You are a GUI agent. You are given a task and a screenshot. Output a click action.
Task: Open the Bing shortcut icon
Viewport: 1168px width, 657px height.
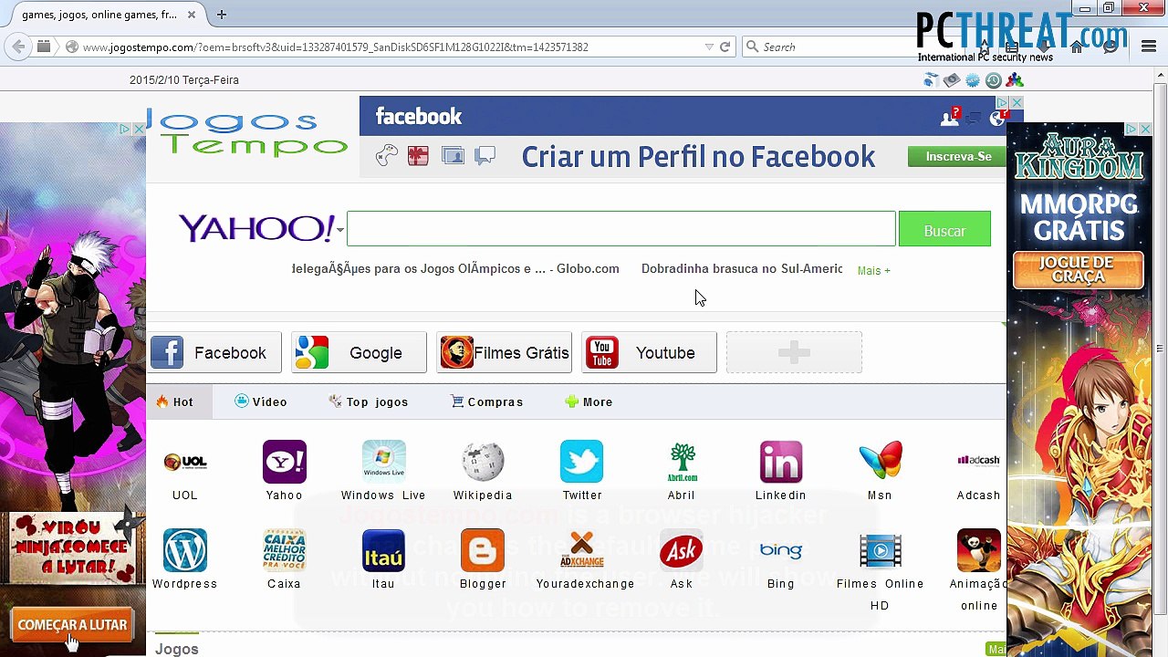click(x=781, y=550)
